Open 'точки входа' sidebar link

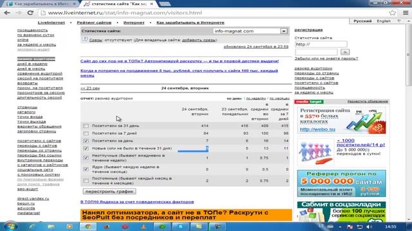30,117
